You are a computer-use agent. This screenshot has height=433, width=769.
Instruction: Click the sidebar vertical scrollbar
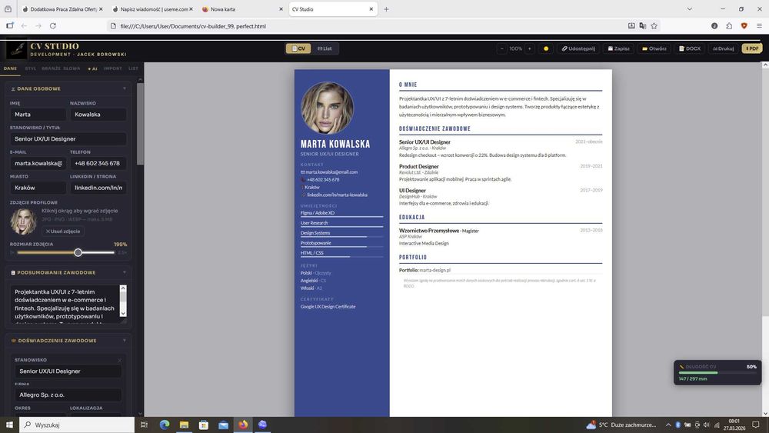tap(140, 124)
